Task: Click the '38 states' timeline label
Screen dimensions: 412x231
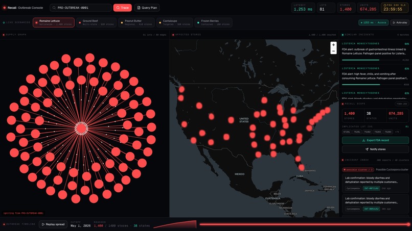Action: pos(142,226)
